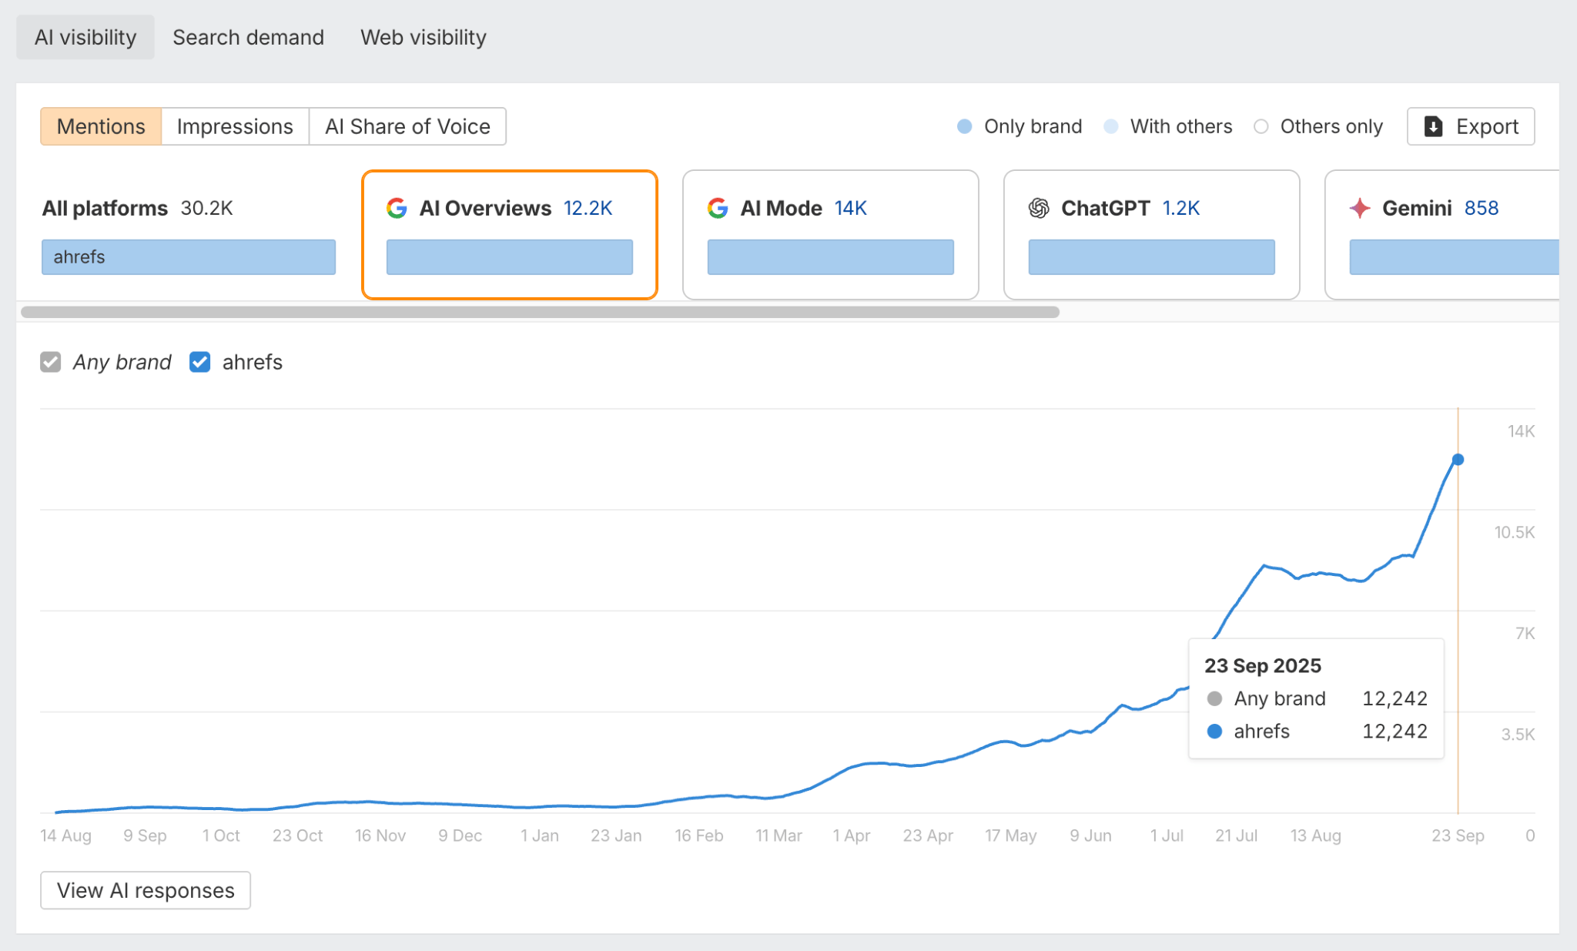
Task: Open the Web visibility tab
Action: click(x=422, y=36)
